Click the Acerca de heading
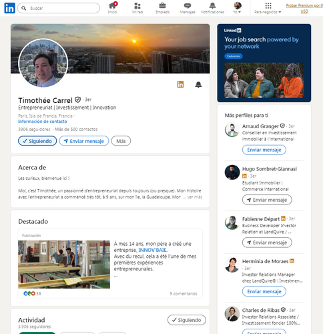This screenshot has height=334, width=323. (32, 168)
